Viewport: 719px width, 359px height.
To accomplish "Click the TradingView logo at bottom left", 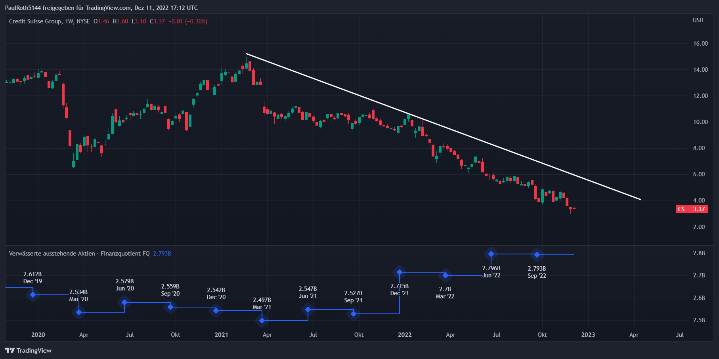I will (28, 350).
